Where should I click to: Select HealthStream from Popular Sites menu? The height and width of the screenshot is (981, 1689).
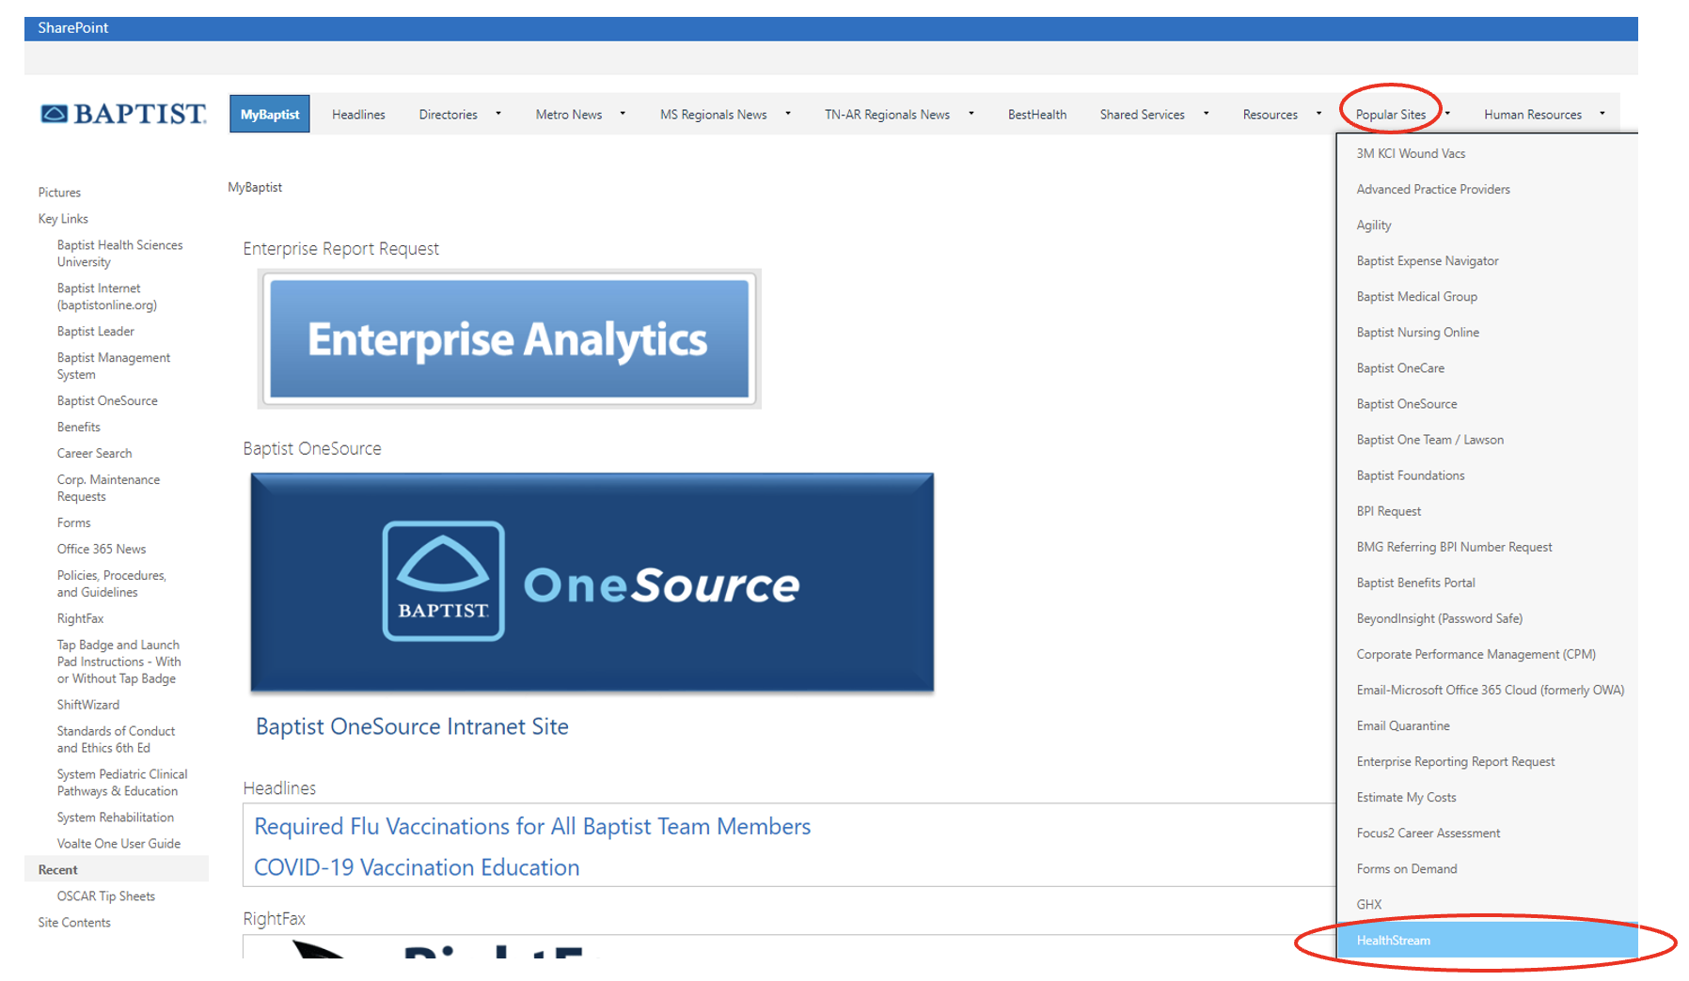coord(1393,941)
